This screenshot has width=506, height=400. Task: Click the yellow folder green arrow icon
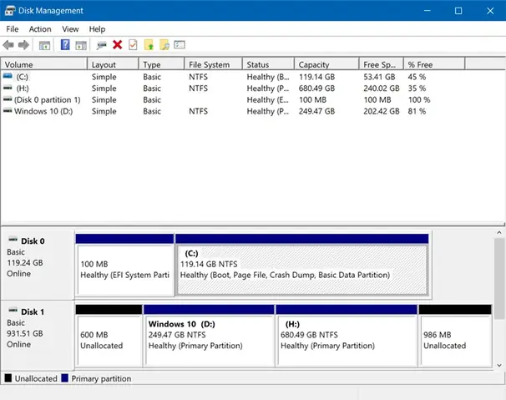pos(149,45)
